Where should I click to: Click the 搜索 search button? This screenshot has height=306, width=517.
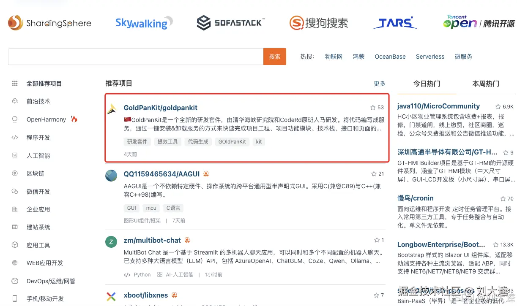pos(275,56)
